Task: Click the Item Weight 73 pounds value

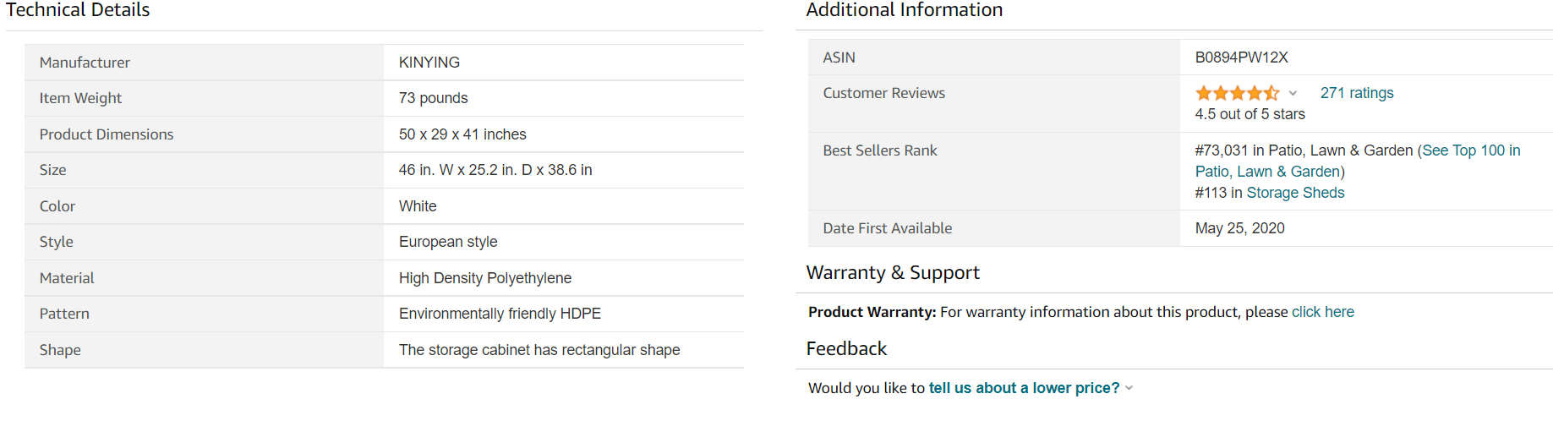Action: 433,98
